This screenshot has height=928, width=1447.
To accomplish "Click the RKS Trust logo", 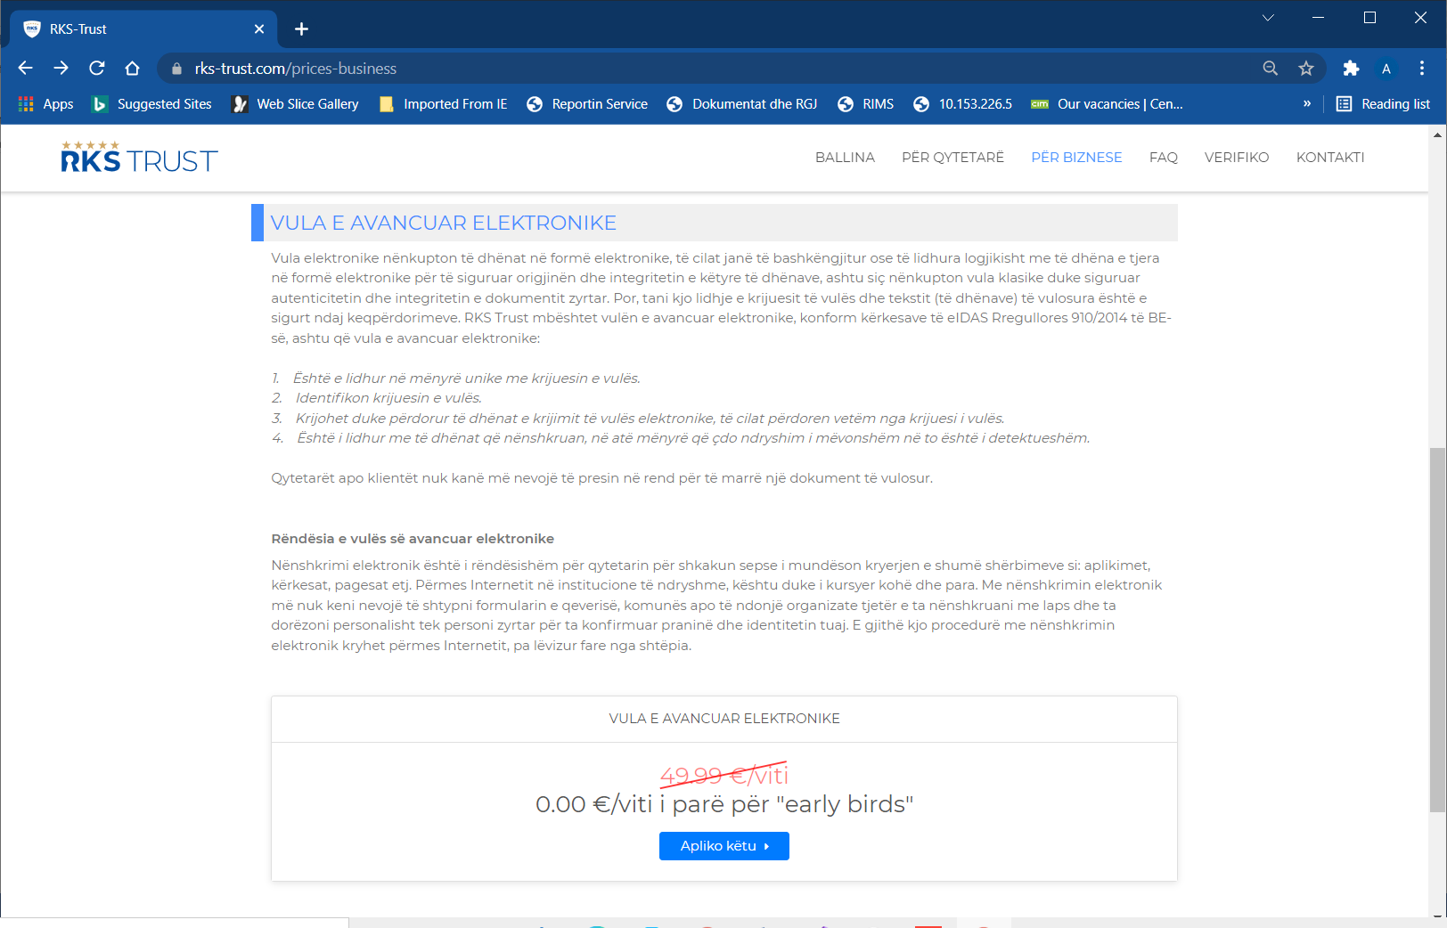I will pyautogui.click(x=139, y=158).
